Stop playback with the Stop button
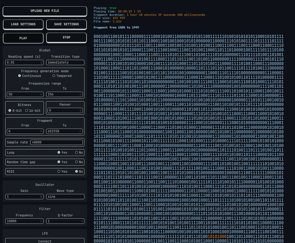The height and width of the screenshot is (243, 295). [66, 37]
